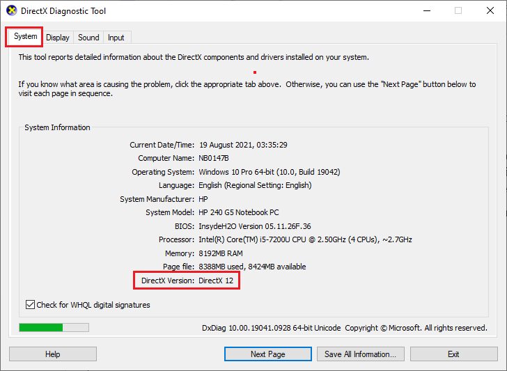
Task: Exit the diagnostic tool
Action: pyautogui.click(x=453, y=354)
